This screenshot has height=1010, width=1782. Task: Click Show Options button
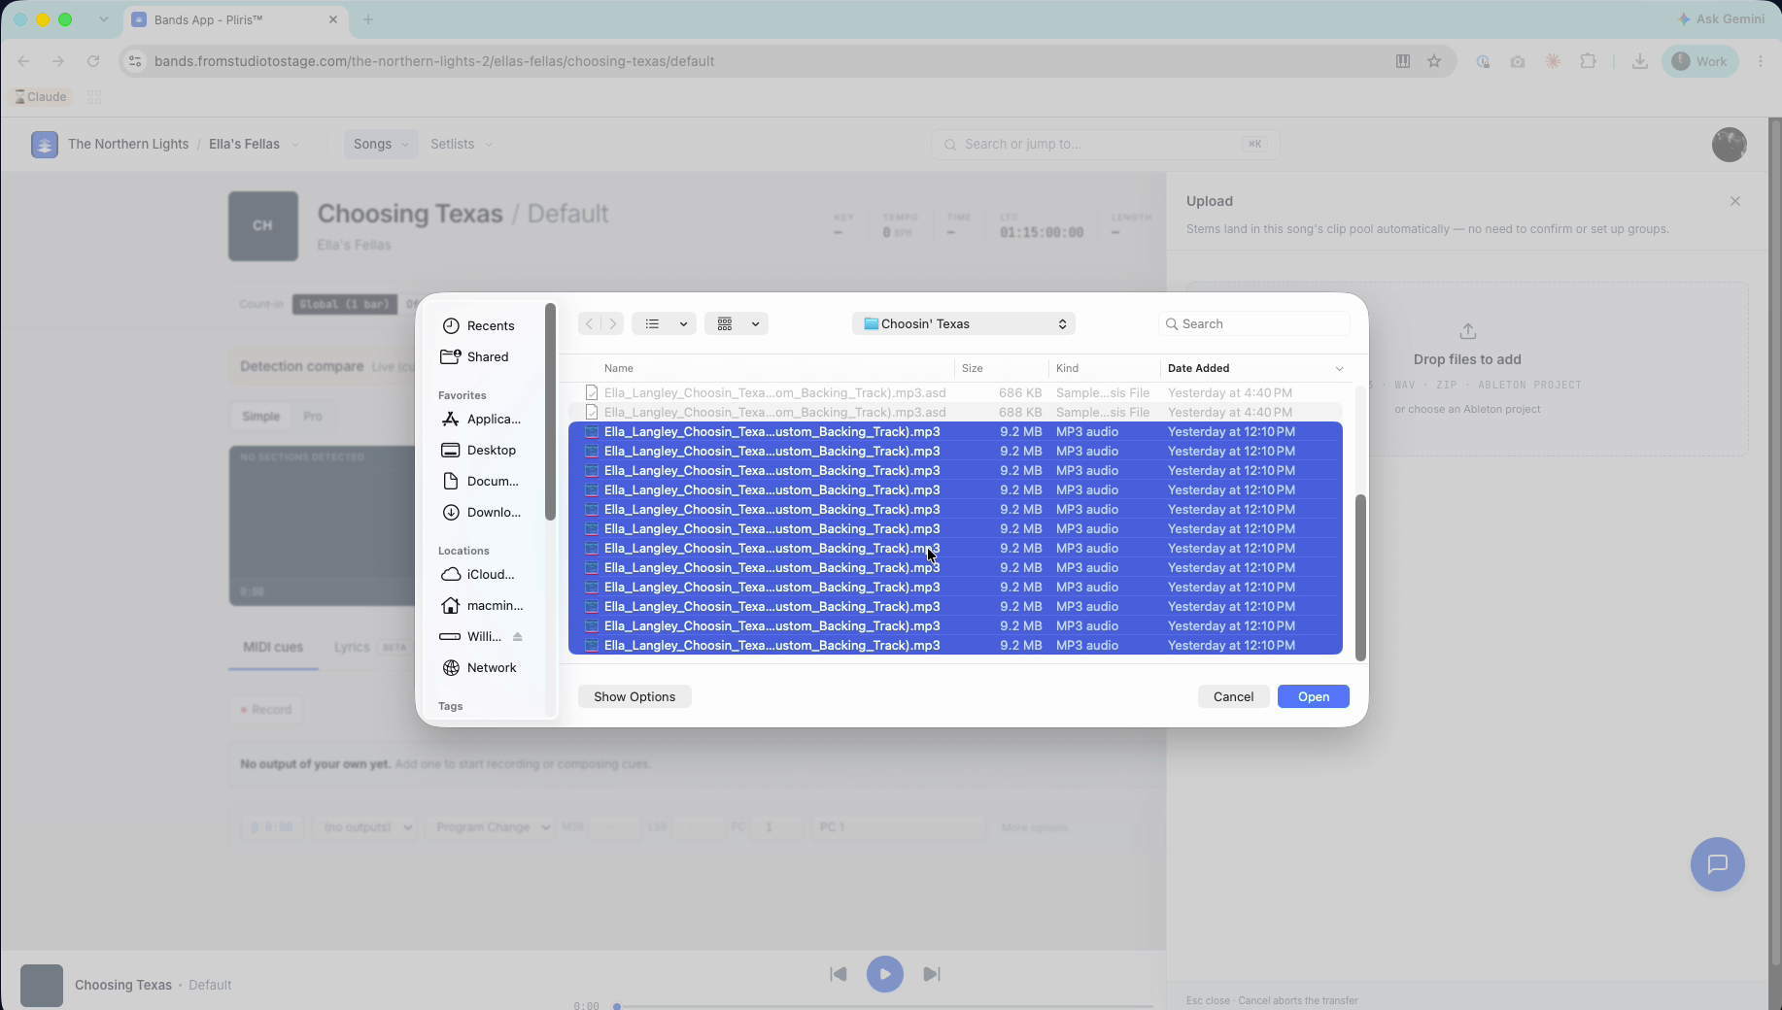click(634, 696)
